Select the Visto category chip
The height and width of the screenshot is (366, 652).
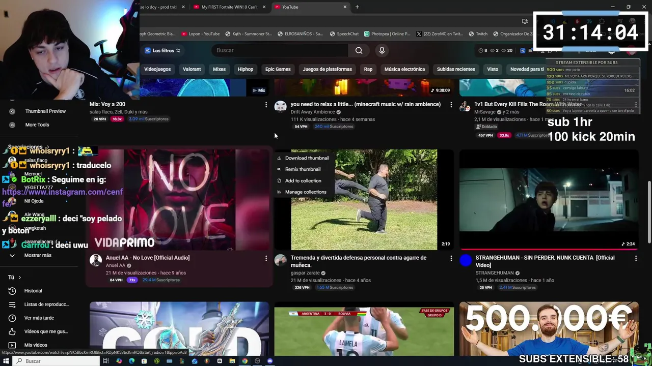click(493, 69)
